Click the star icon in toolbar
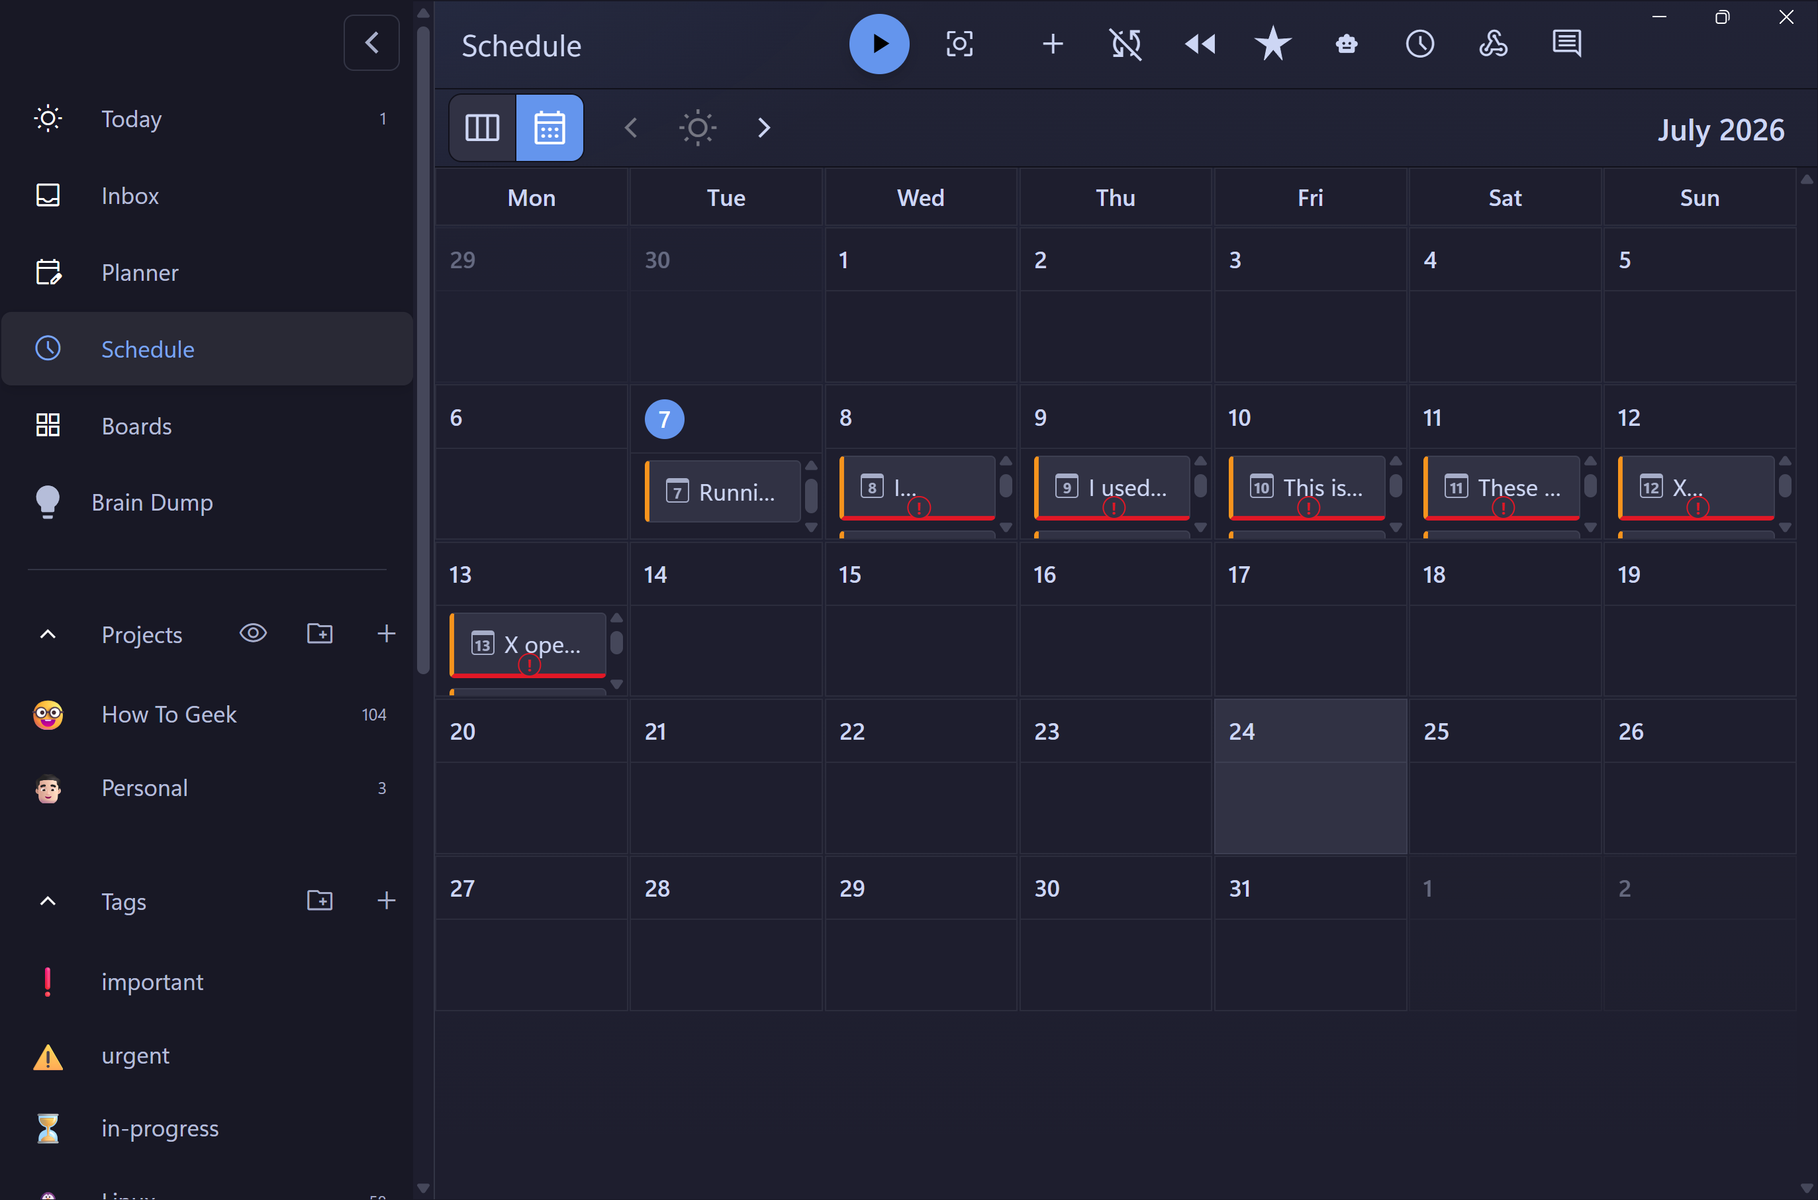 (1273, 44)
